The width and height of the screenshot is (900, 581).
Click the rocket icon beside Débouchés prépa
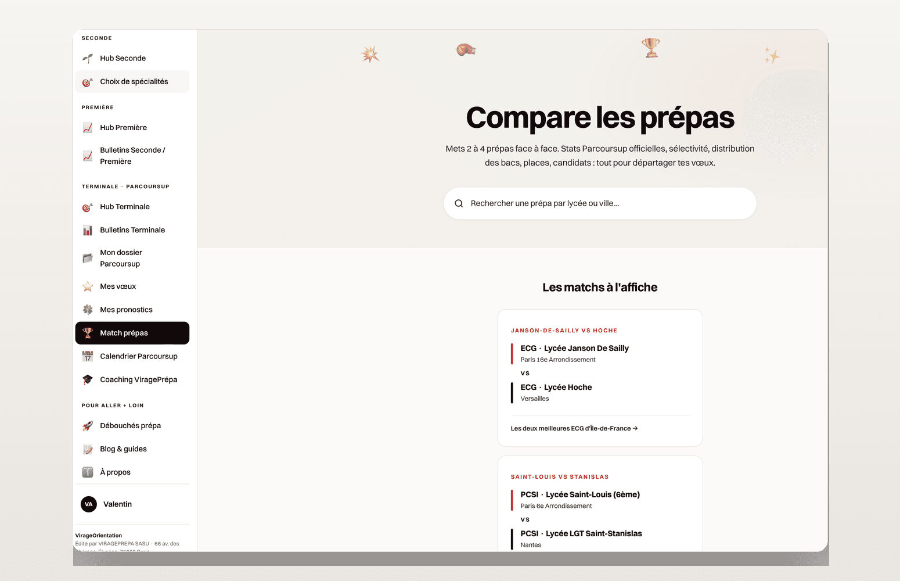coord(88,426)
